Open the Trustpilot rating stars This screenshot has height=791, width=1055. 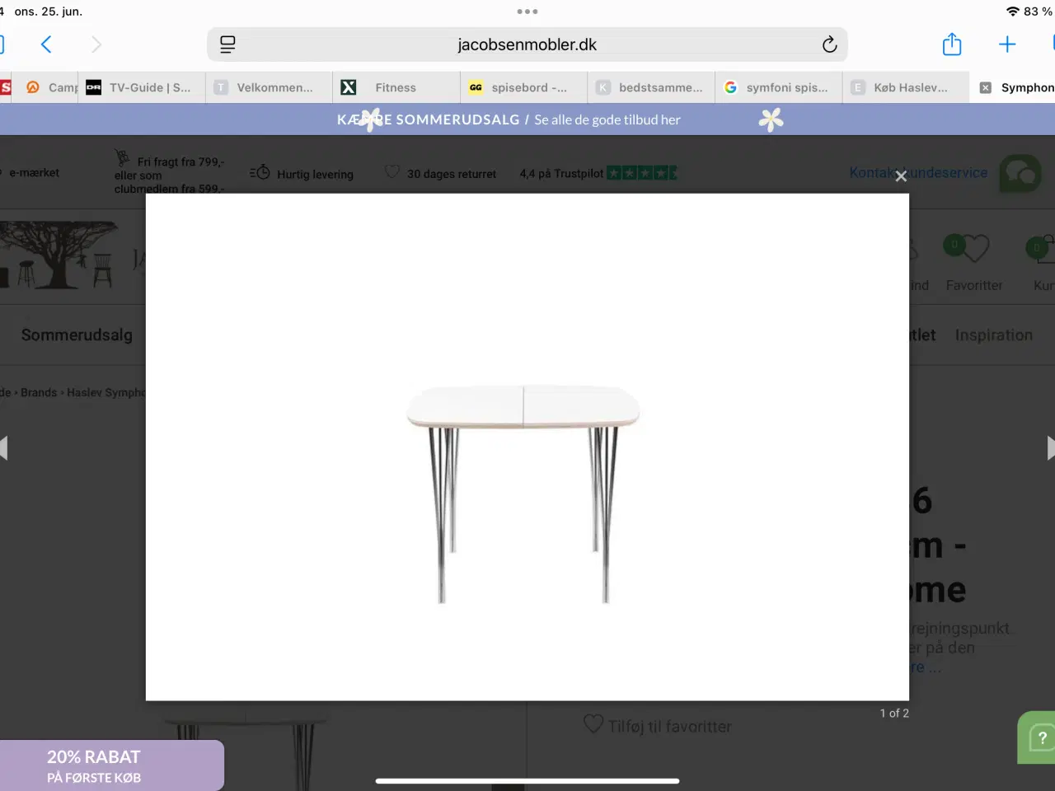[x=641, y=173]
